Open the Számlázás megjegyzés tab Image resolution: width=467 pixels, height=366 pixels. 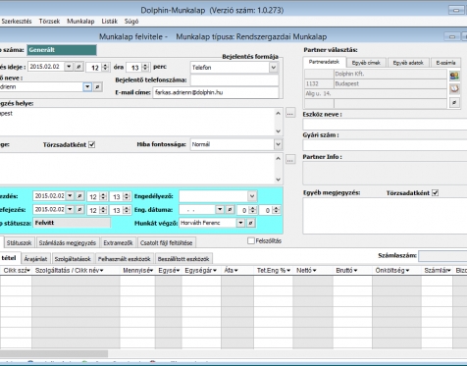68,242
